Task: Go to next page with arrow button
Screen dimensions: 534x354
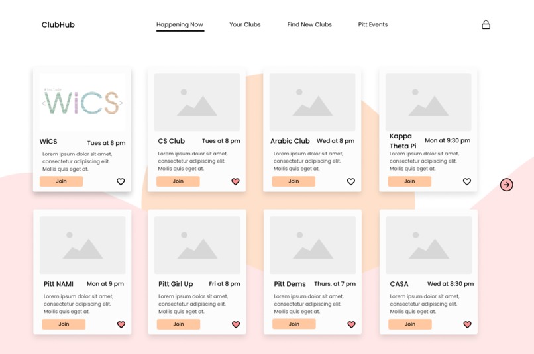Action: coord(506,185)
